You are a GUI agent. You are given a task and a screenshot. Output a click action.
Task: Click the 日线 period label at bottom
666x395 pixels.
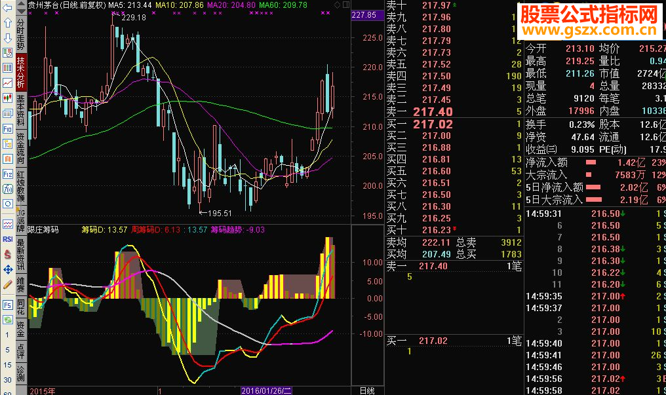[x=367, y=391]
